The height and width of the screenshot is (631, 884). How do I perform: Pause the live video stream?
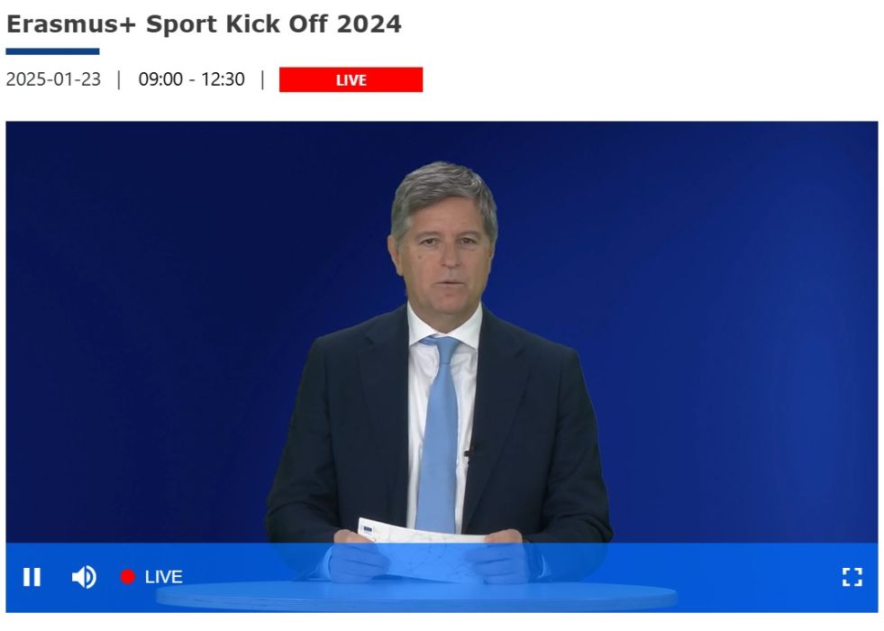pos(32,577)
